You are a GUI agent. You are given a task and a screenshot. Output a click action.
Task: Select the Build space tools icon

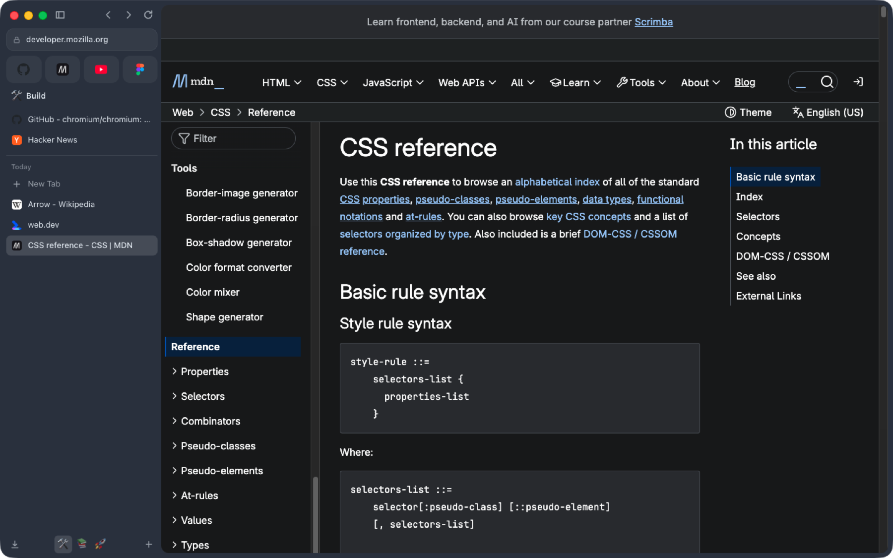coord(63,544)
